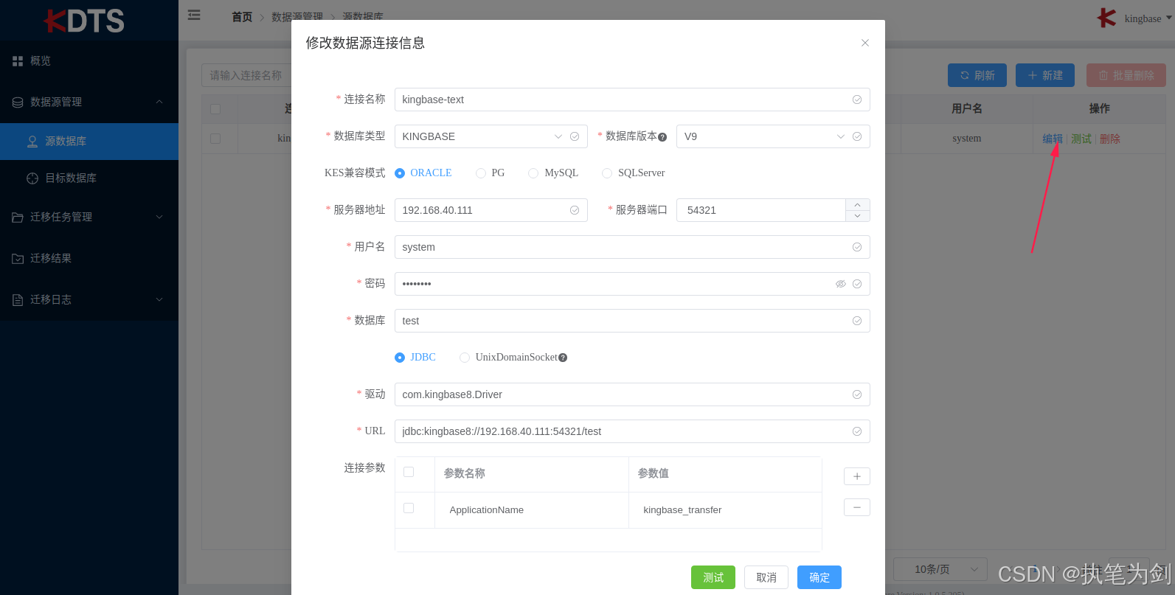Toggle the select-all checkbox in 连接参数 header
The width and height of the screenshot is (1175, 595).
tap(409, 472)
